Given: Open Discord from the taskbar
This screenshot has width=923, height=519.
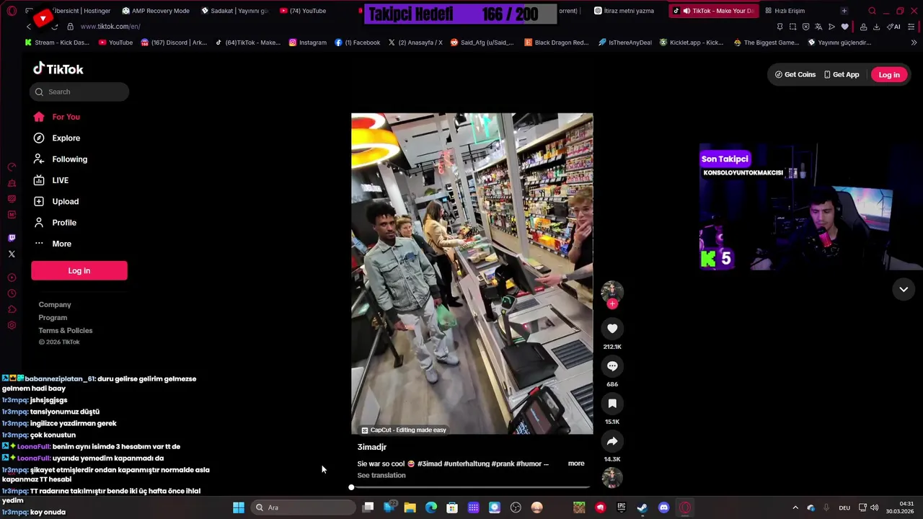Looking at the screenshot, I should coord(663,507).
